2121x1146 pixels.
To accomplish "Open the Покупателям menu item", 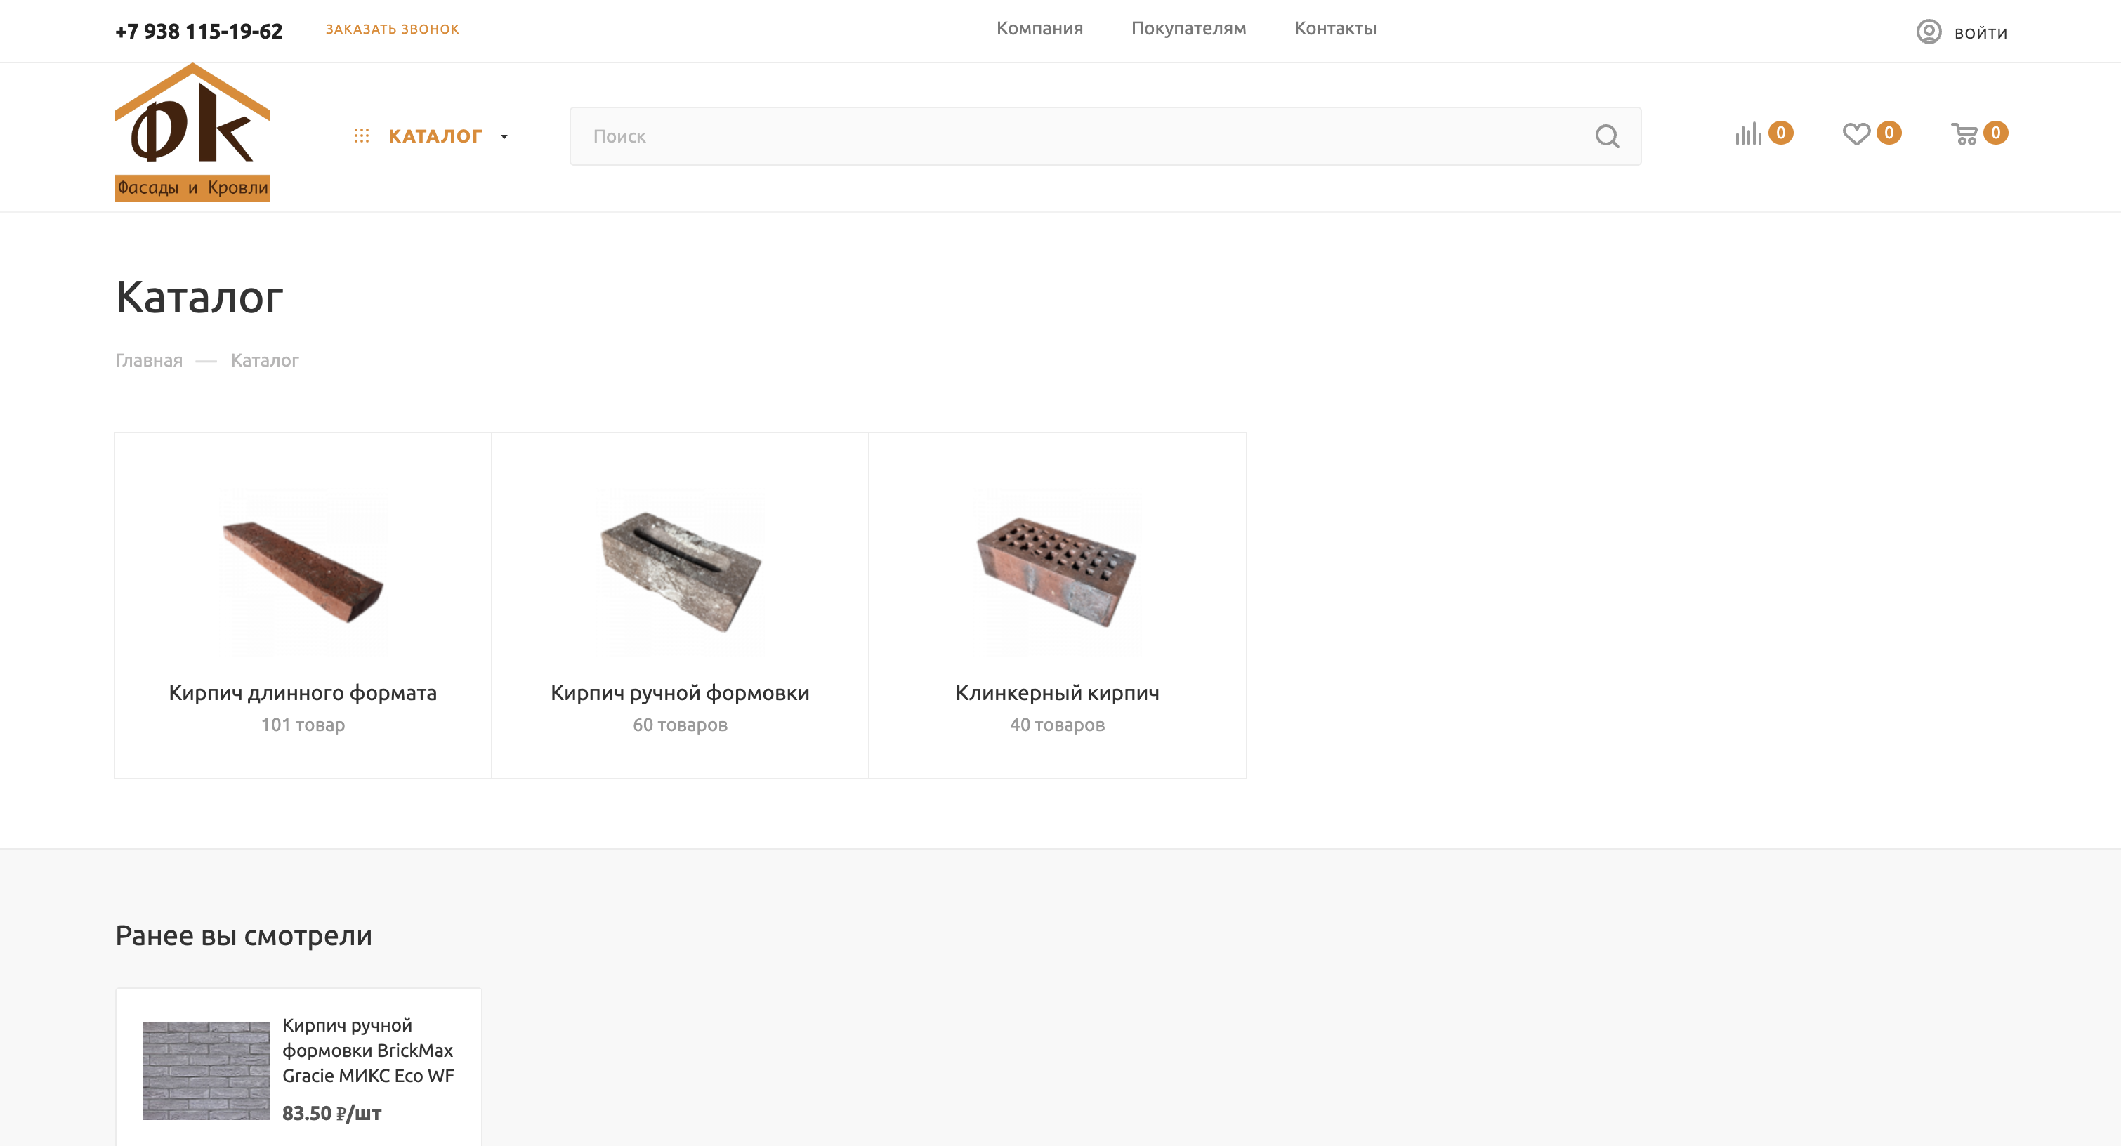I will coord(1188,28).
